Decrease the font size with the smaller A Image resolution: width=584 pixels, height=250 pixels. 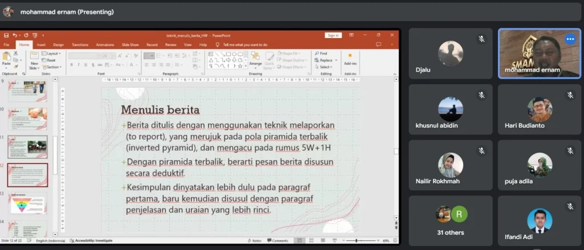point(127,55)
